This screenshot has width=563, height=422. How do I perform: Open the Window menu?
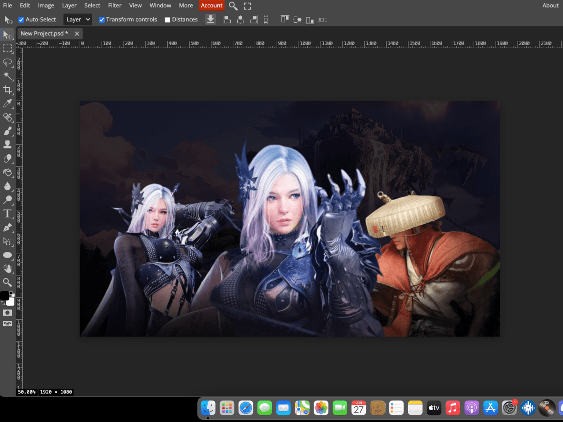coord(160,5)
